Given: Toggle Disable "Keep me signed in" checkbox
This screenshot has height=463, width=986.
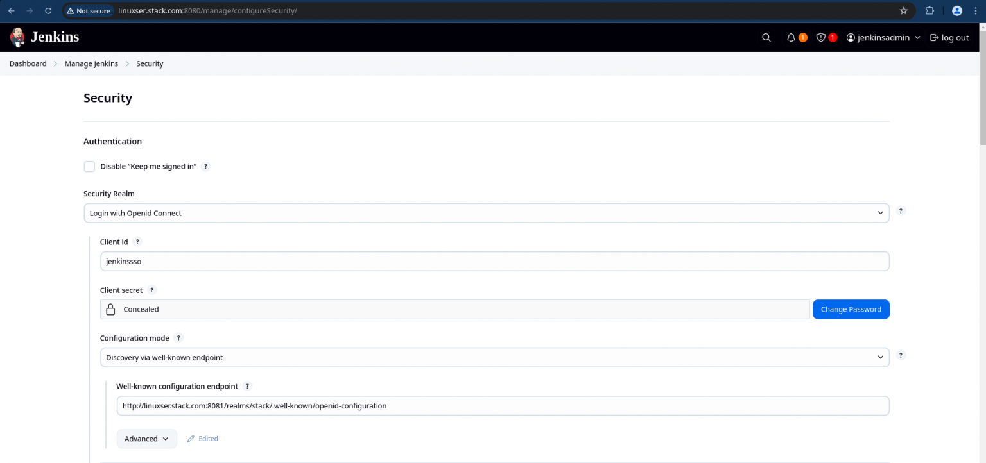Looking at the screenshot, I should (x=89, y=167).
